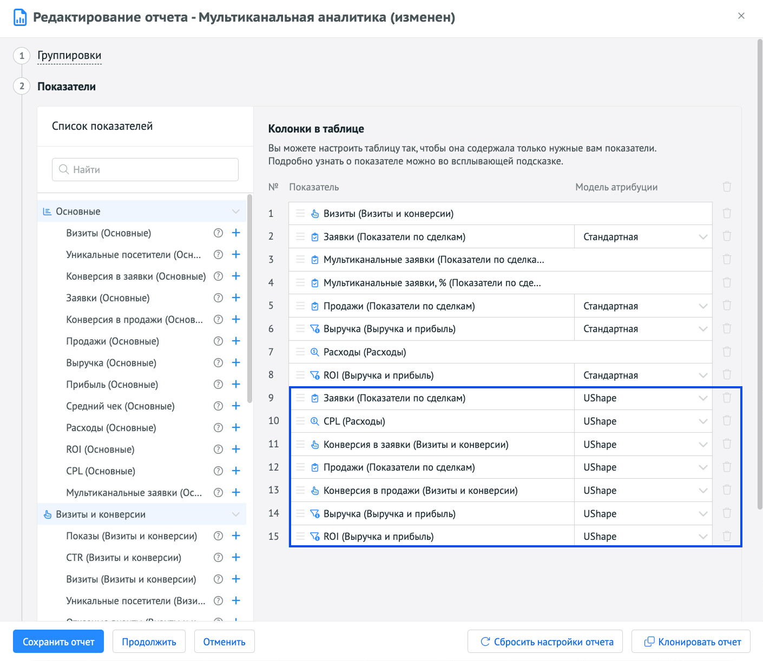Screen dimensions: 763x661
Task: Focus the Найти search field
Action: (145, 169)
